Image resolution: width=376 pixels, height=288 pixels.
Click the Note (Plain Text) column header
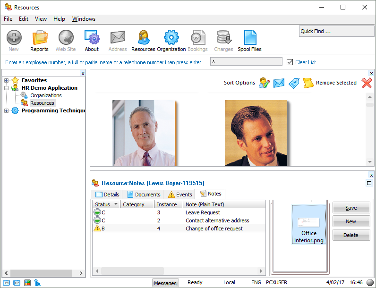224,204
